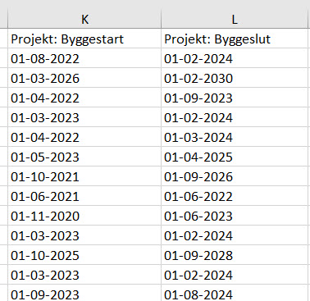Click the 'Projekt: Byggeslut' header cell

coord(235,39)
